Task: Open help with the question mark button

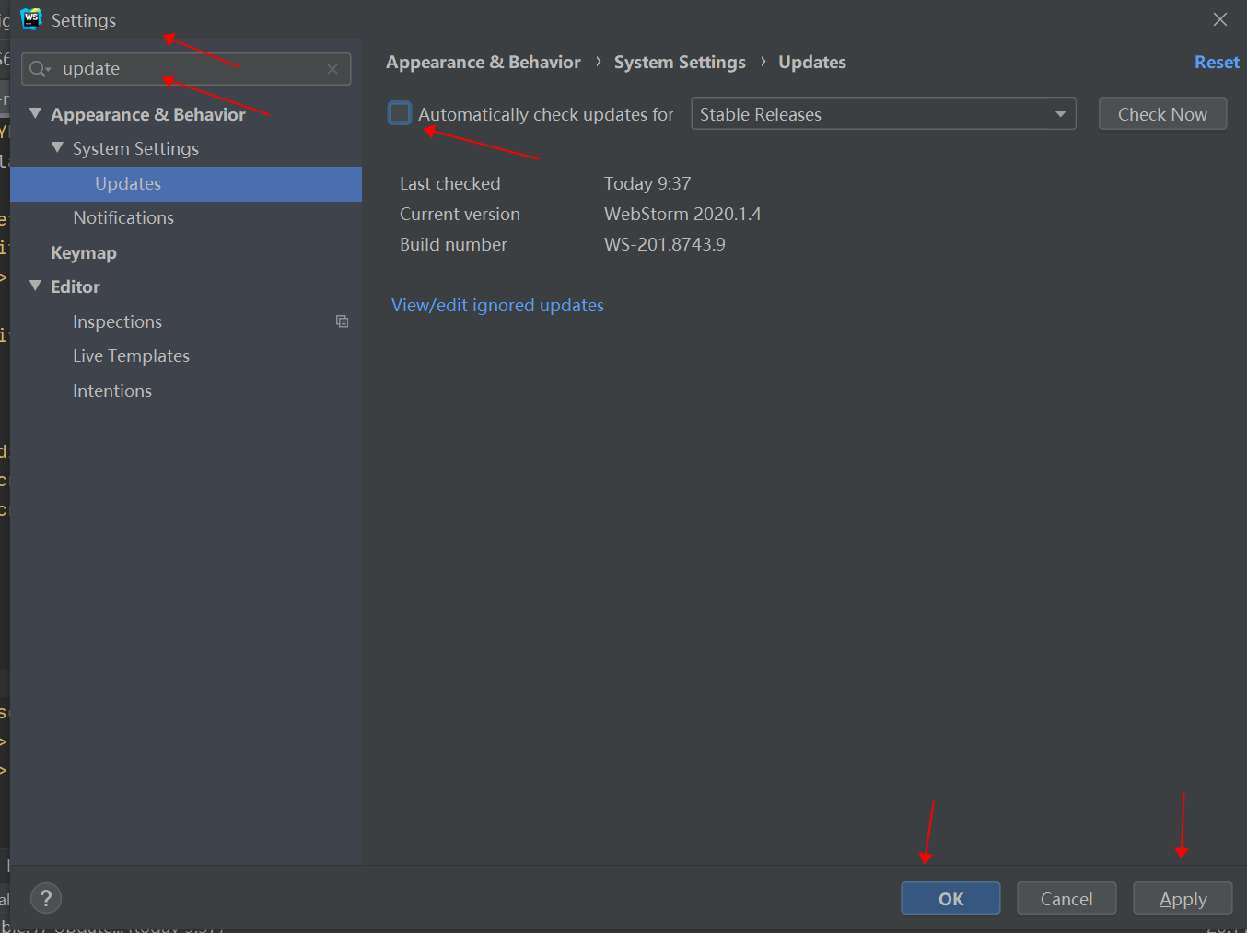Action: tap(46, 898)
